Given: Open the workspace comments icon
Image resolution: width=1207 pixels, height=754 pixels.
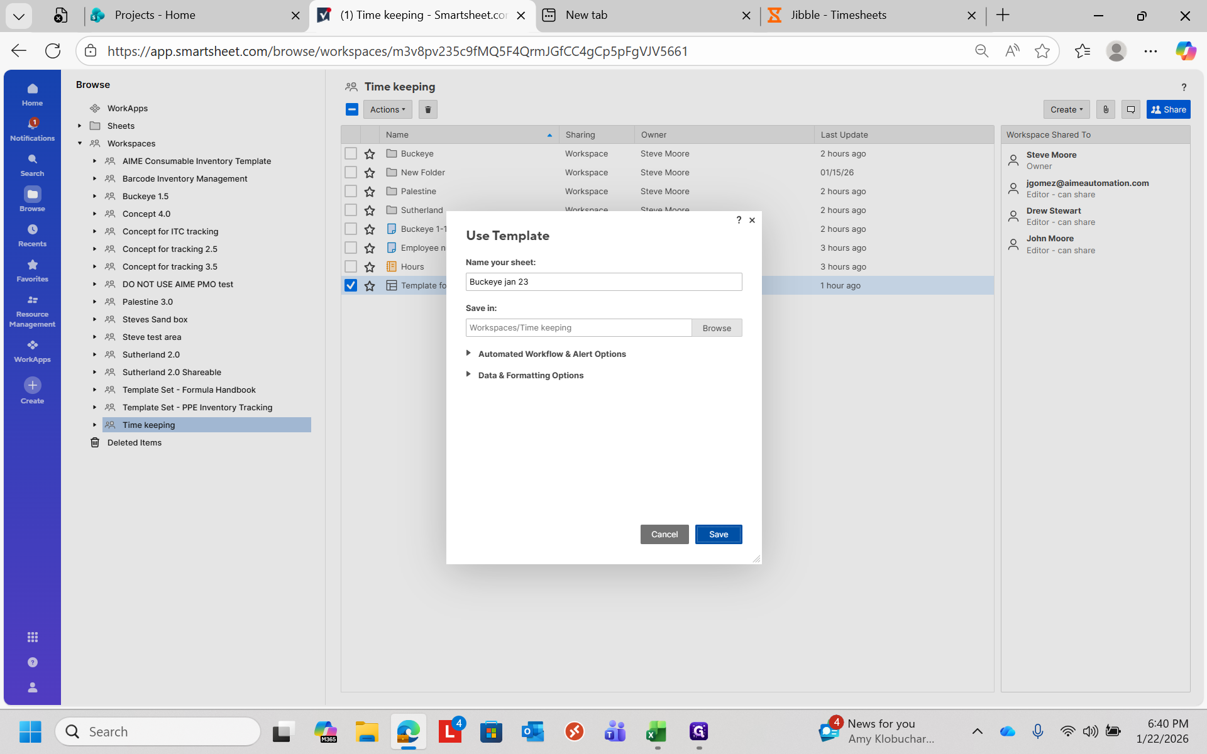Looking at the screenshot, I should [1130, 109].
